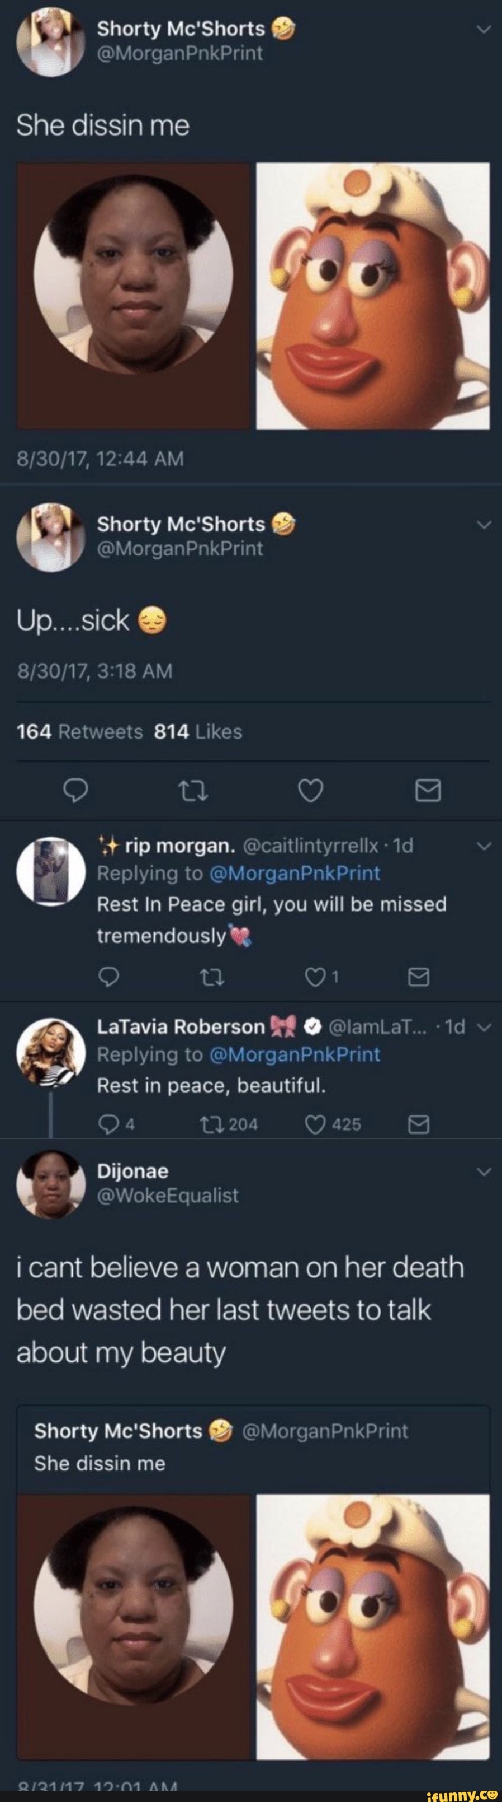Reply to the "Up....sick" tweet
The image size is (502, 1802).
point(75,791)
